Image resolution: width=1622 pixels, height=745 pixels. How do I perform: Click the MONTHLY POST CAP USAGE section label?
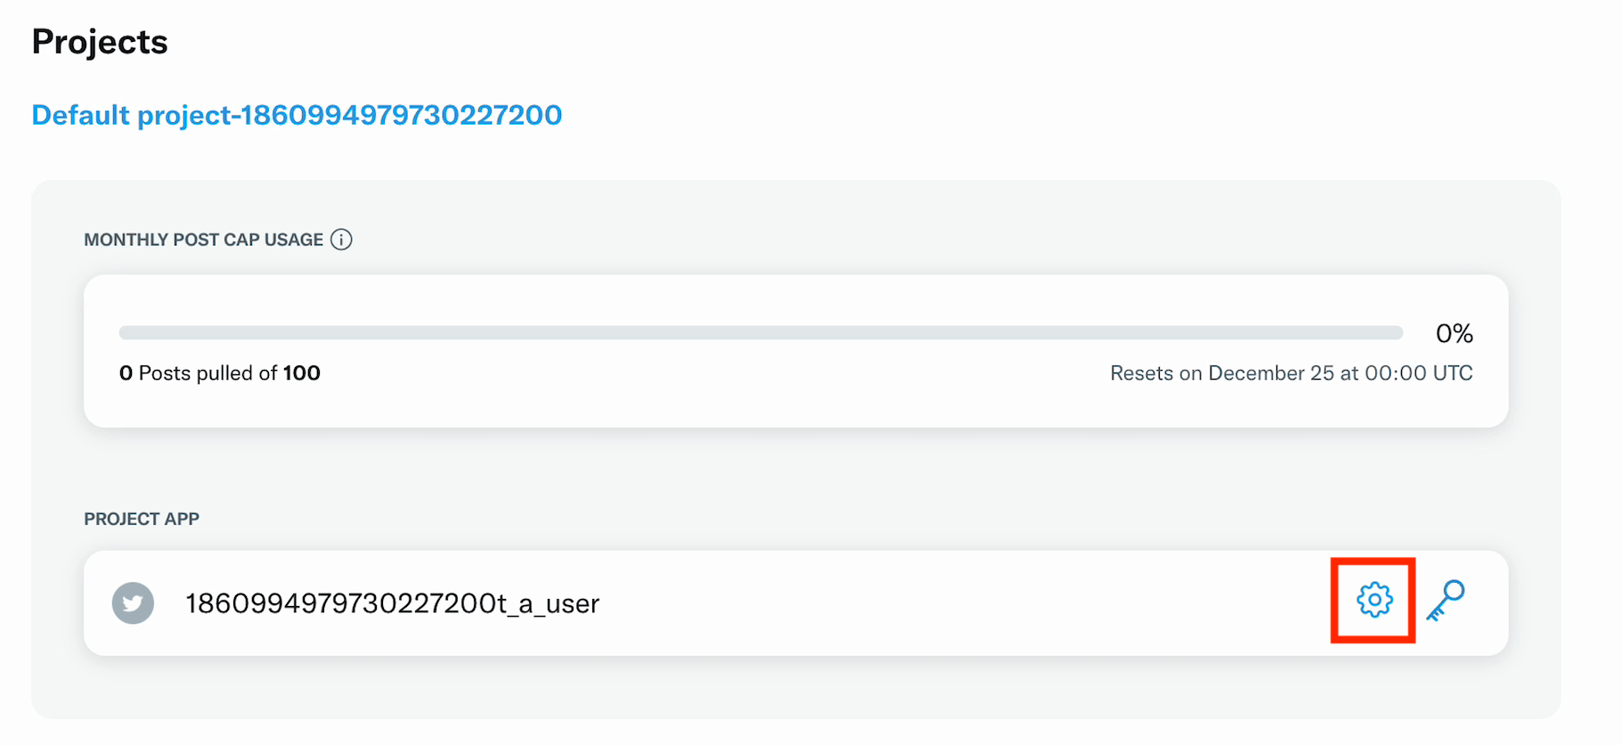click(x=203, y=240)
